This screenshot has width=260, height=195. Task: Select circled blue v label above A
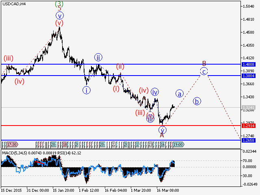pyautogui.click(x=162, y=130)
